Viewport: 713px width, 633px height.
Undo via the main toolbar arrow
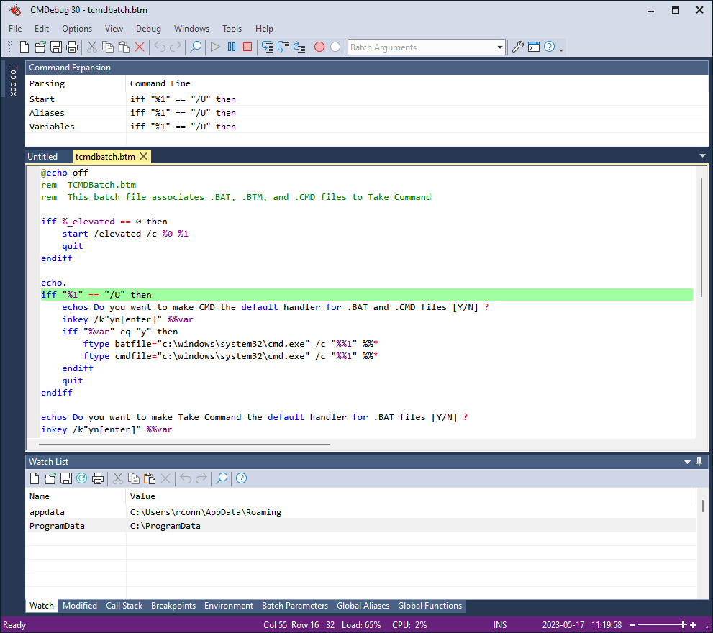(x=160, y=47)
